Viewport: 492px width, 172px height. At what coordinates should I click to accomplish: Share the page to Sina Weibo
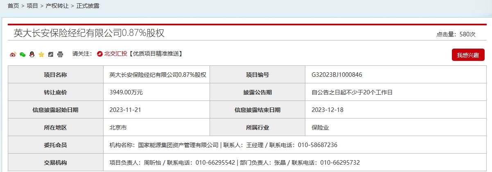click(x=13, y=54)
